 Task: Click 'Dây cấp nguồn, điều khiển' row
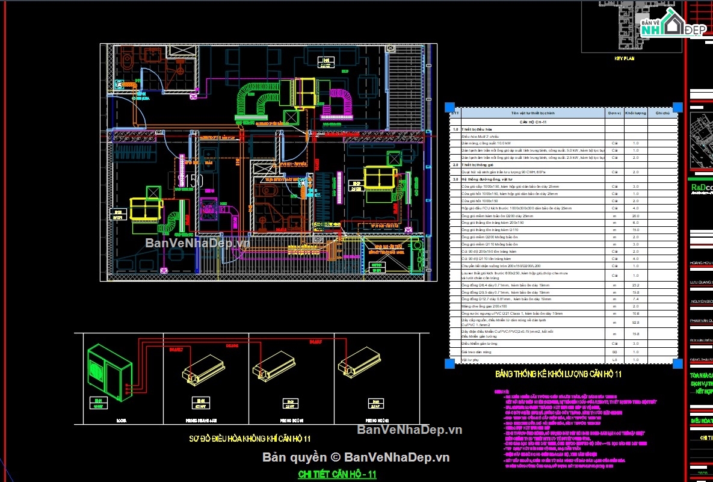pos(564,323)
